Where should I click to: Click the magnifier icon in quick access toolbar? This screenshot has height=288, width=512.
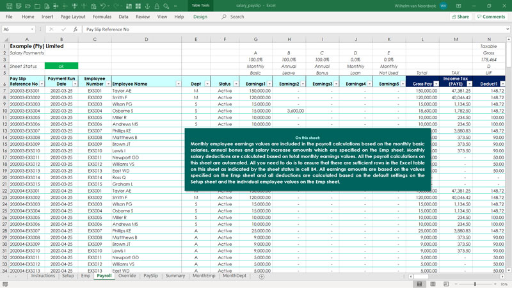click(x=166, y=6)
